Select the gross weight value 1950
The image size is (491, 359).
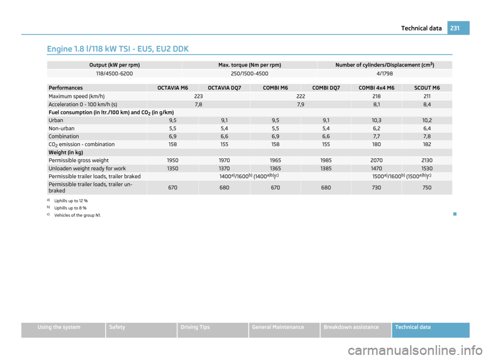click(x=172, y=160)
